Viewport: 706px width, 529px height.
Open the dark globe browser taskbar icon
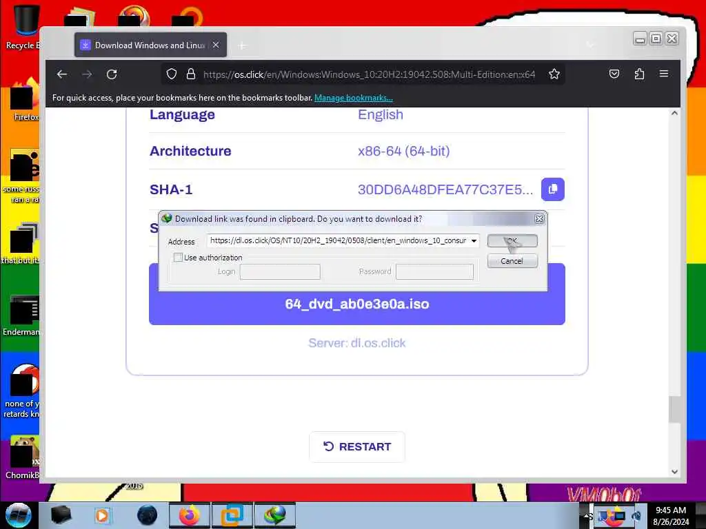tap(148, 515)
